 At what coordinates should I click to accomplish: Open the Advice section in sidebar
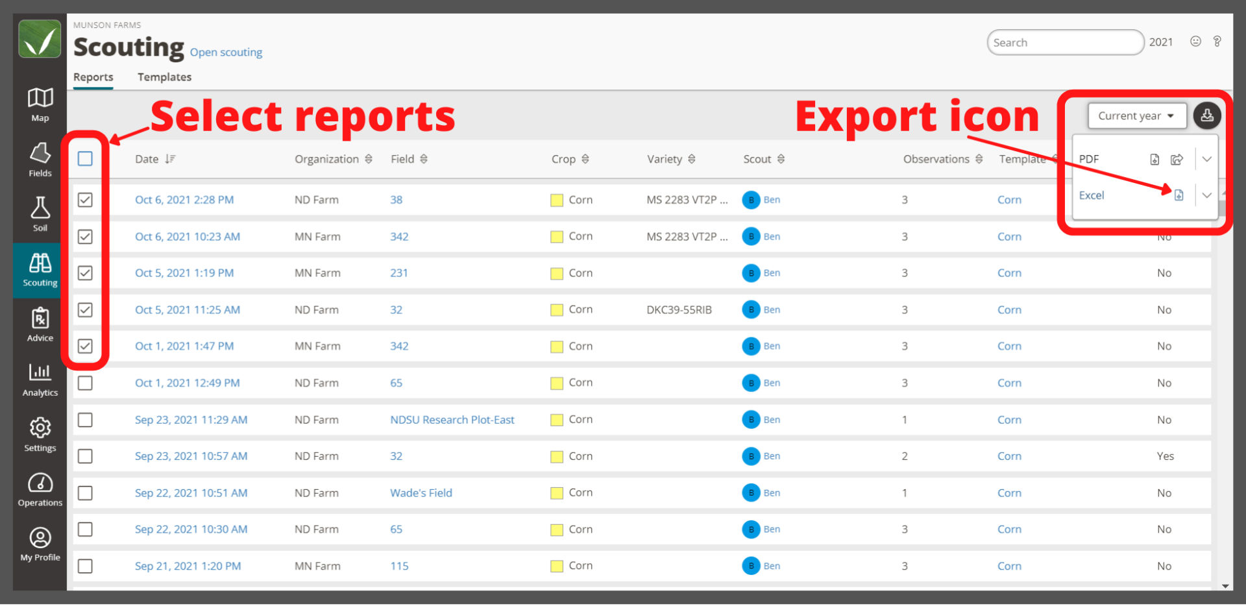pos(40,325)
